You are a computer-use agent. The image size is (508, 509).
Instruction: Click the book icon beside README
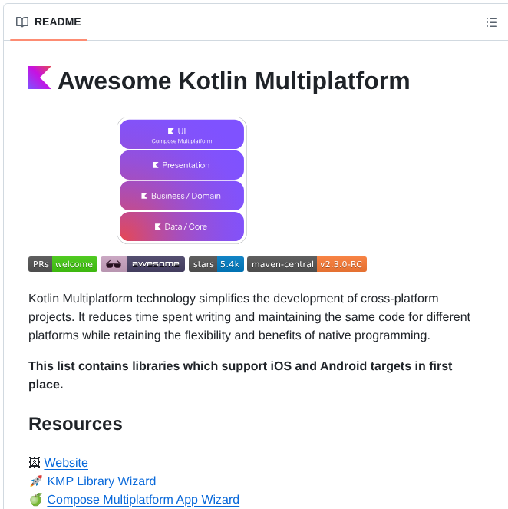[x=22, y=22]
